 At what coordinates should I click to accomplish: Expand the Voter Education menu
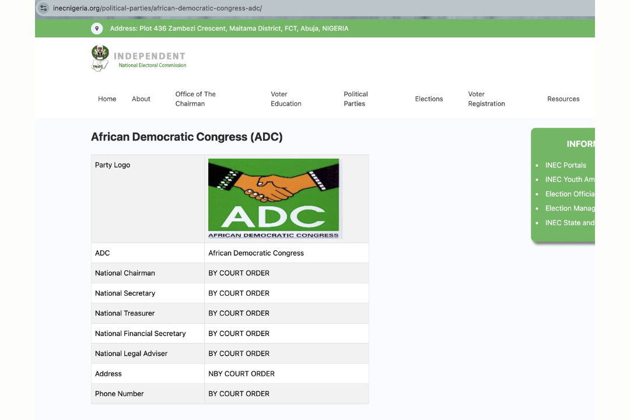[286, 99]
